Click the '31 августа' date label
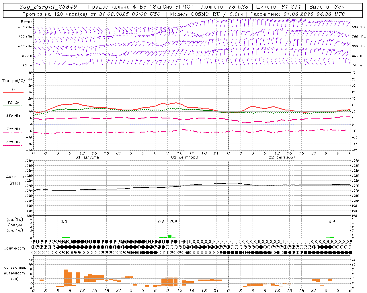367x293 pixels. [x=87, y=157]
